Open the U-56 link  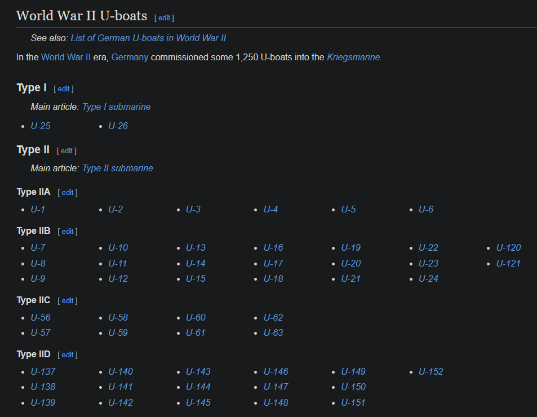[x=41, y=318]
